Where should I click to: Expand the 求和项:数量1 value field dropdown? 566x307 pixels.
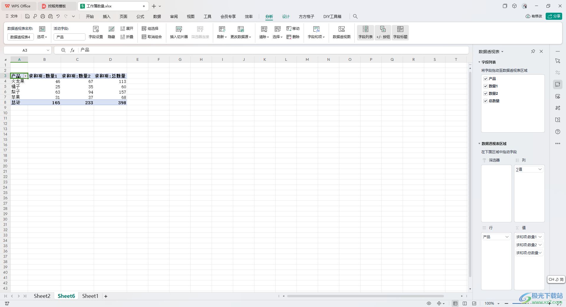pos(540,237)
